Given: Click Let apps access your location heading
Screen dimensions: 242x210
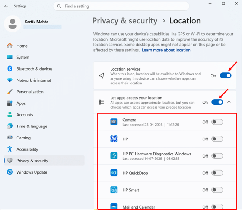Looking at the screenshot, I should pos(136,98).
